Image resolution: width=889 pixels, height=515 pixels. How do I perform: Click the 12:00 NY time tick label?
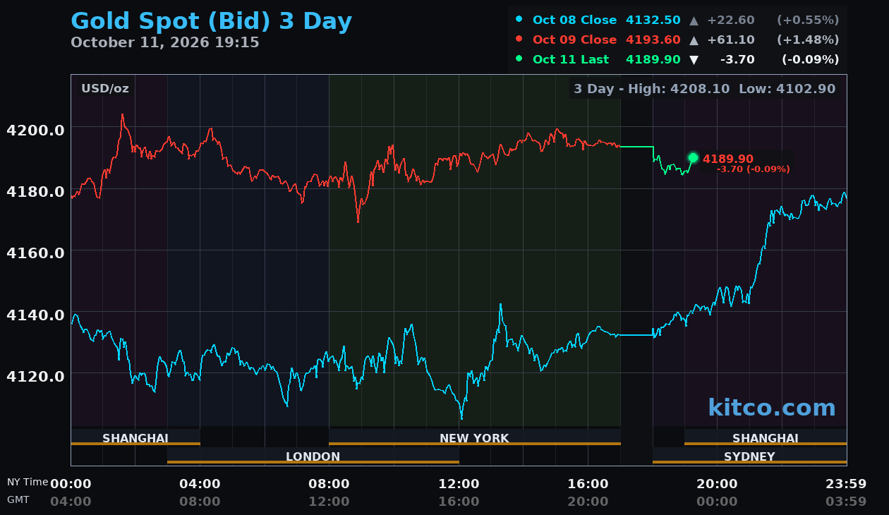459,484
